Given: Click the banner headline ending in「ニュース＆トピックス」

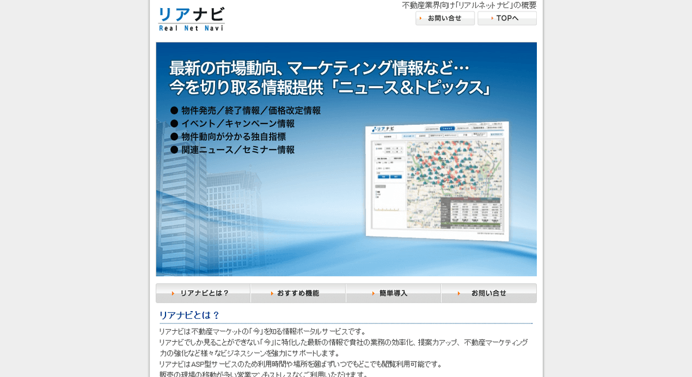Looking at the screenshot, I should (332, 88).
